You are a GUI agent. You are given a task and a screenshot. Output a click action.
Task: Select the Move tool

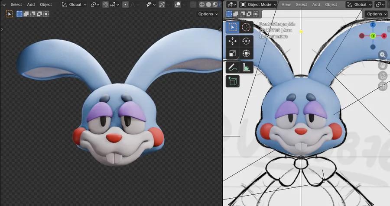click(x=233, y=41)
